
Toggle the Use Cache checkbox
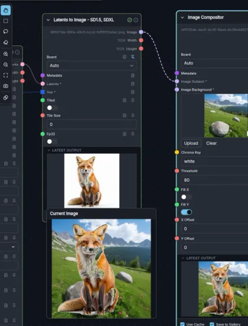[x=182, y=324]
